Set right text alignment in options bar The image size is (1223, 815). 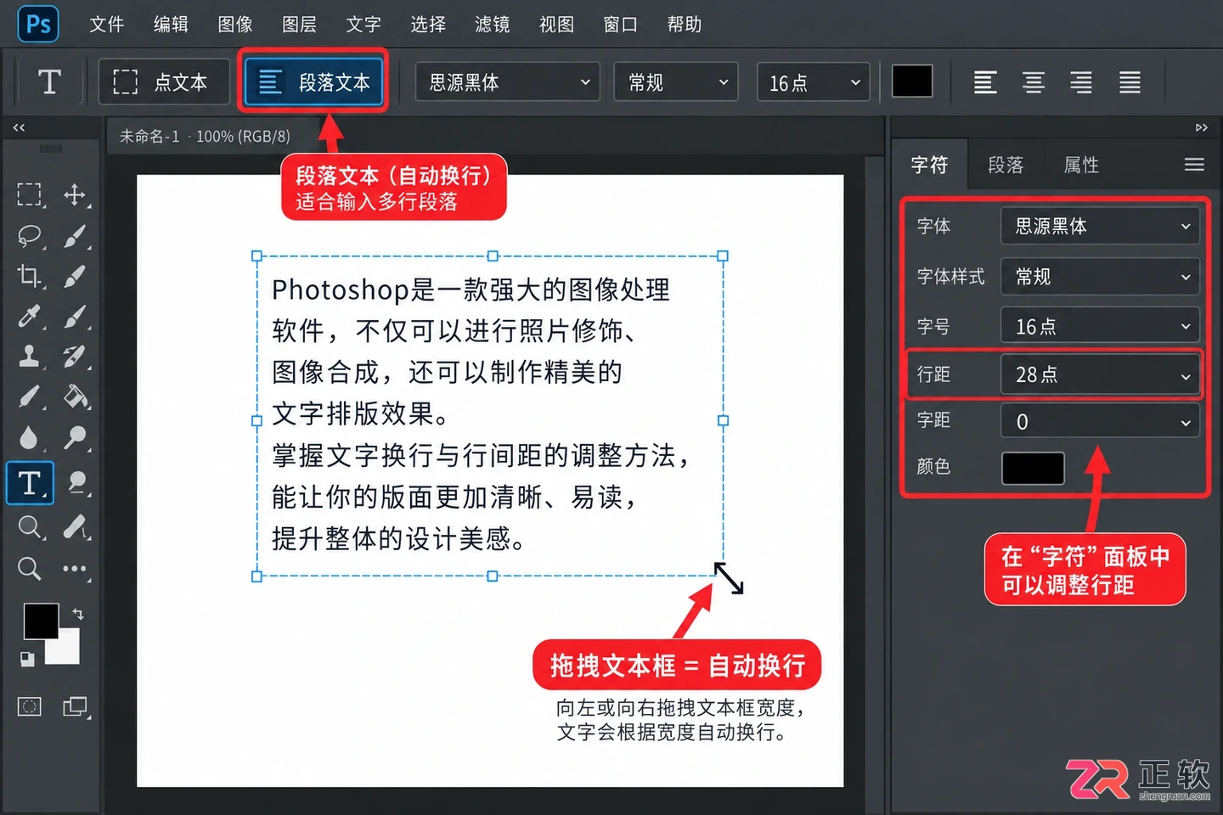(x=1081, y=82)
